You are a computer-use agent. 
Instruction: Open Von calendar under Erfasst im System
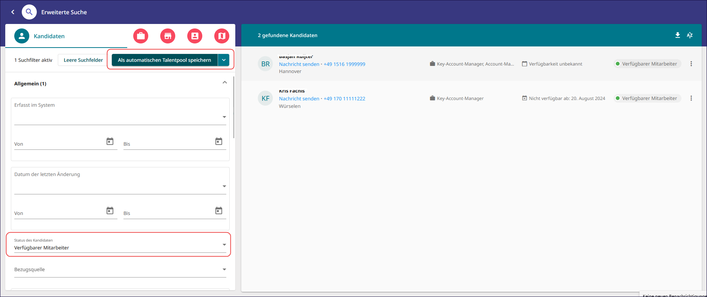click(x=110, y=141)
